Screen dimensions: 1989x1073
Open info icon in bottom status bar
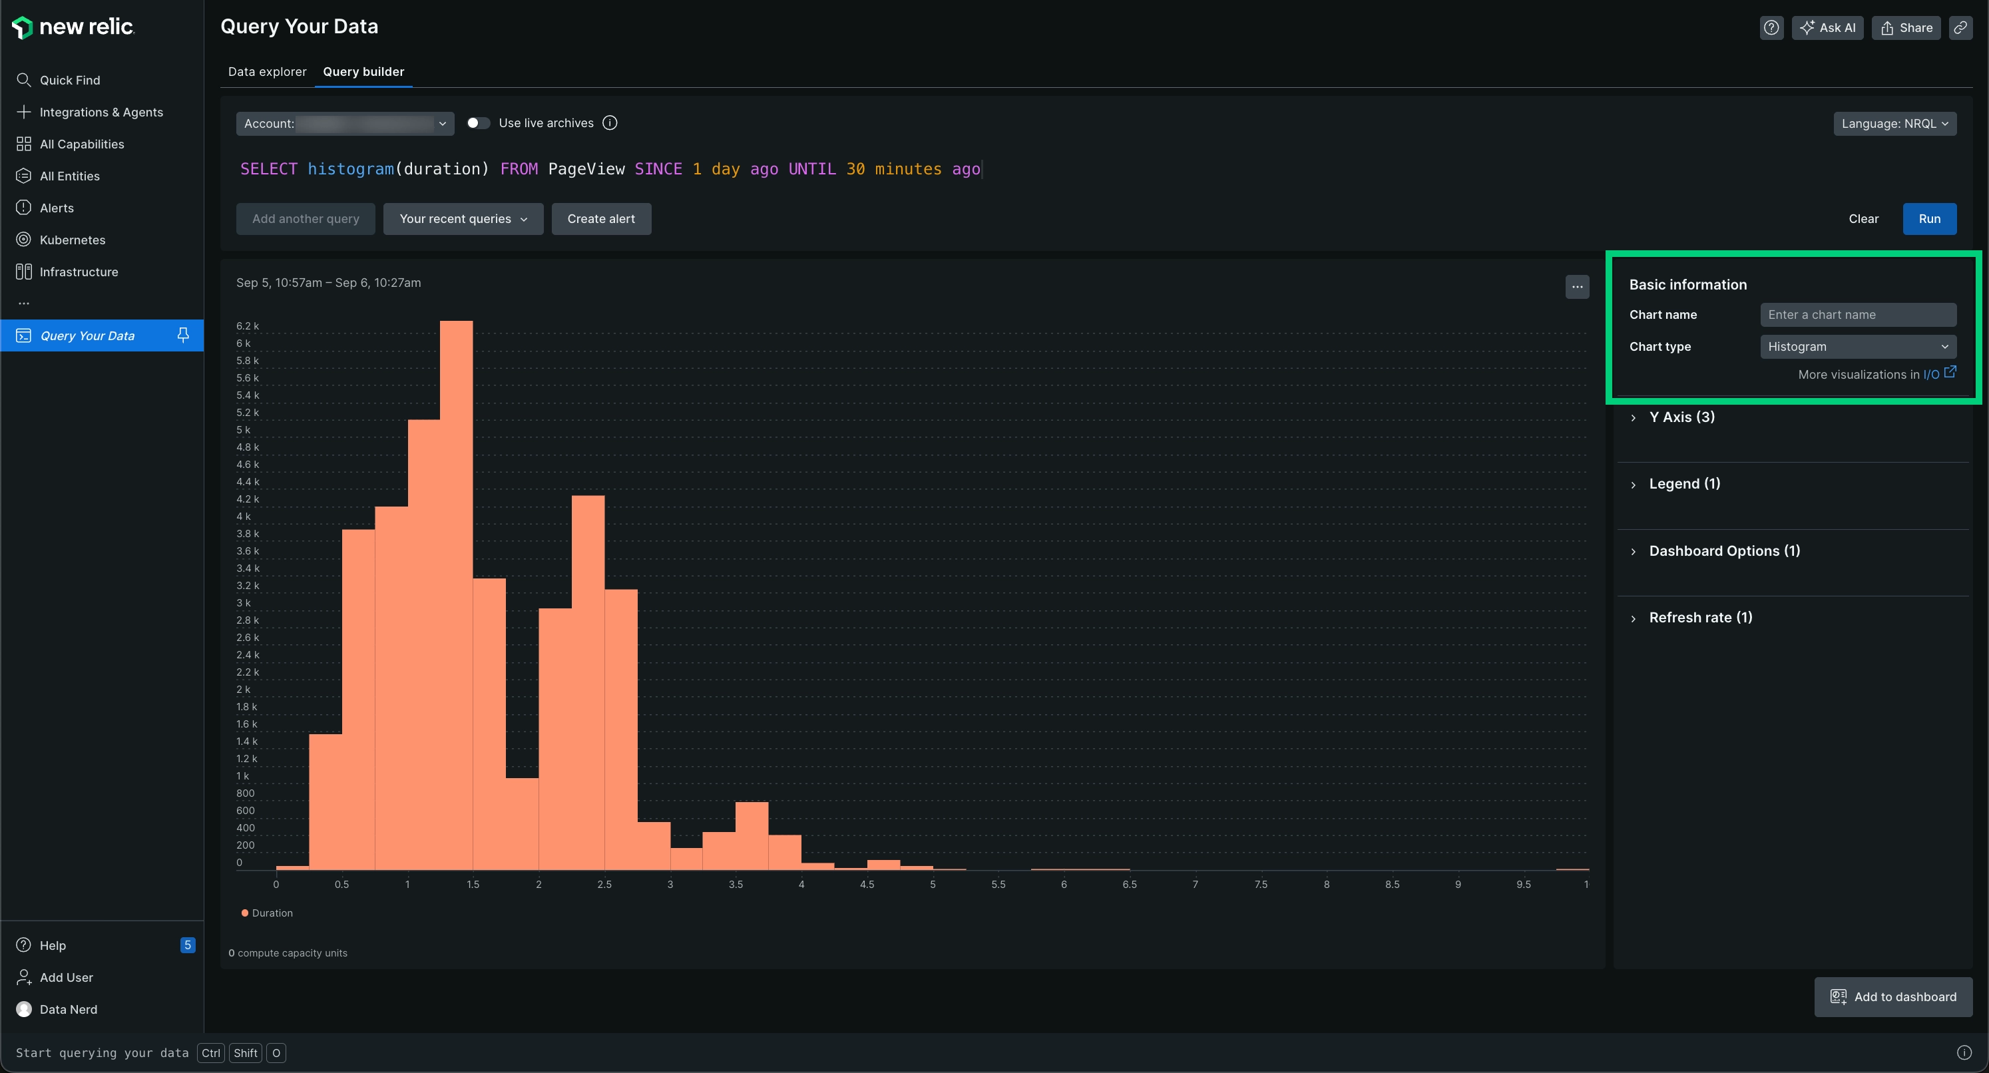pos(1964,1054)
